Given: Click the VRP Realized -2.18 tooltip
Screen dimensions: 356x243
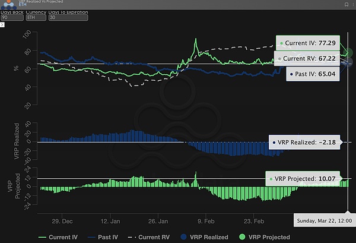Looking at the screenshot, I should point(304,143).
